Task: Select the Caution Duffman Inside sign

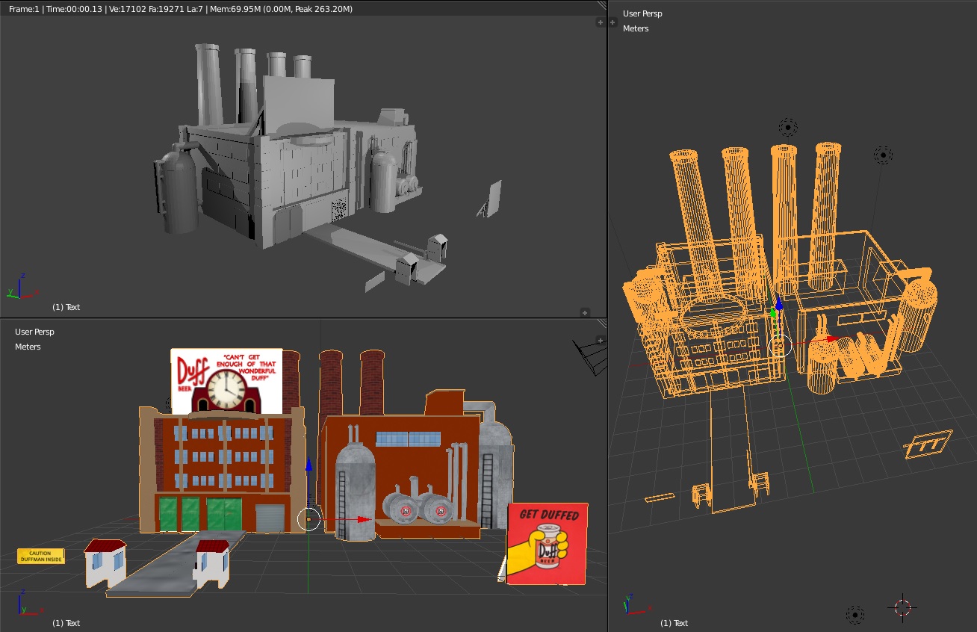Action: pyautogui.click(x=41, y=557)
